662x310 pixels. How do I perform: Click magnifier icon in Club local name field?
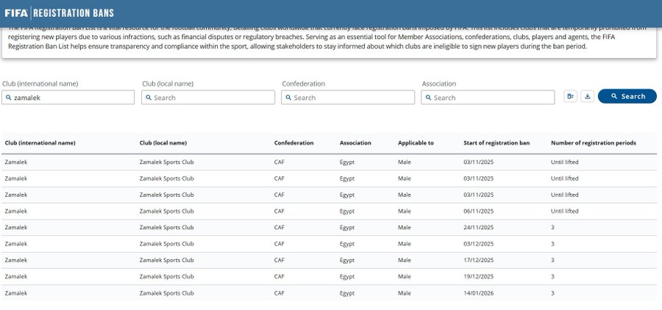point(149,98)
